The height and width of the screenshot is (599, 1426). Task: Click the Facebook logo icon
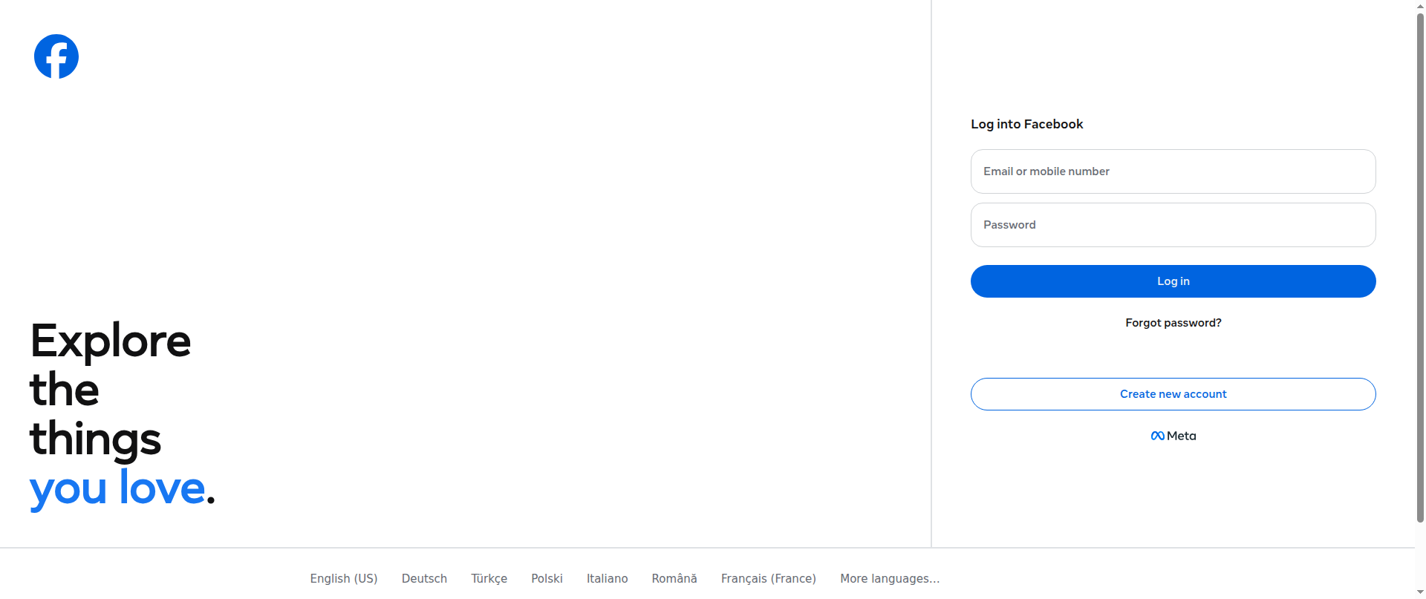(x=56, y=56)
